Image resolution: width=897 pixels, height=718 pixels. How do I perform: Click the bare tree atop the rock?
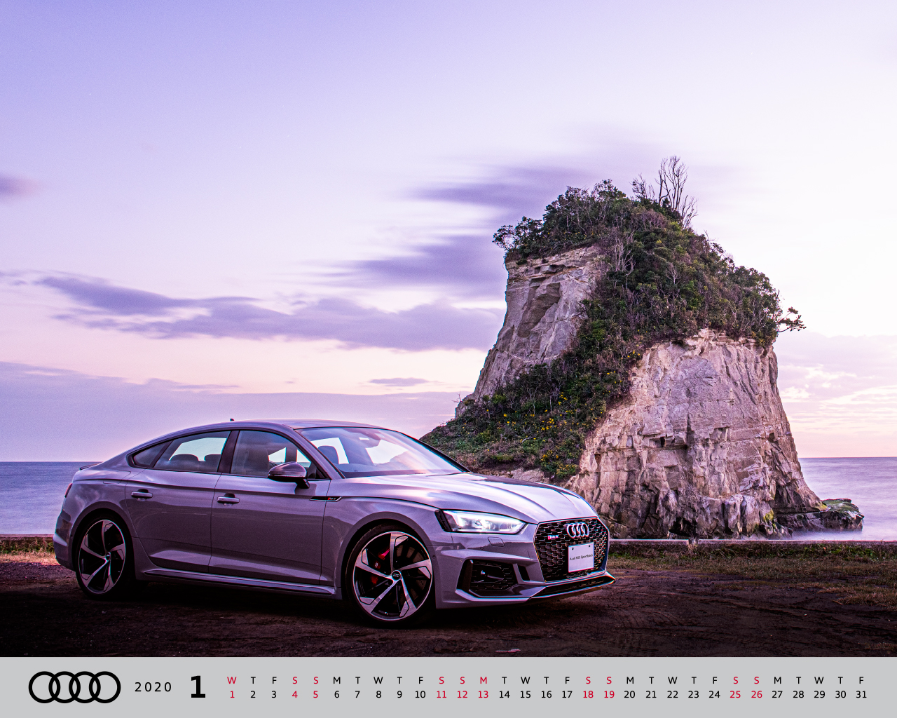[669, 186]
